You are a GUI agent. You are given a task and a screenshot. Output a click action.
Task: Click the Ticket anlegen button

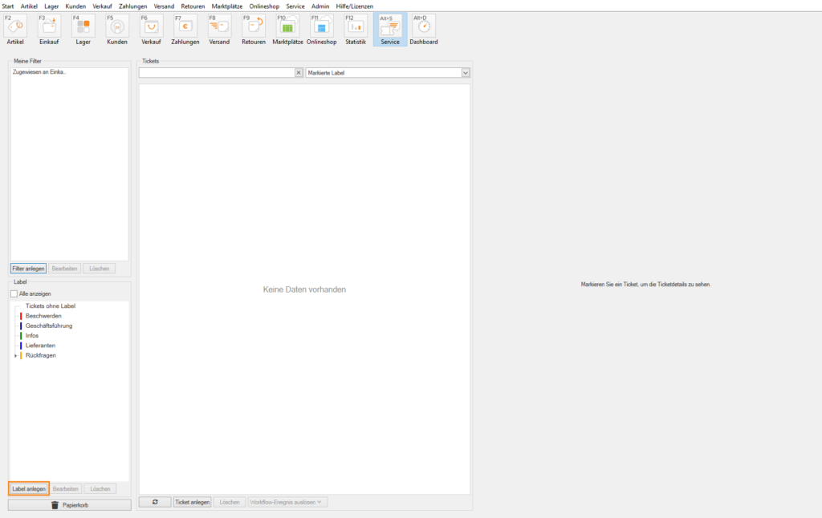[192, 502]
